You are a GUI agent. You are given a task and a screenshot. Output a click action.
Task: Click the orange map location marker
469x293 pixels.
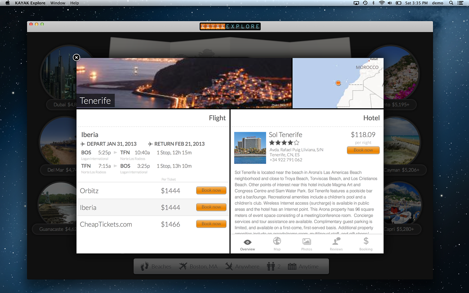coord(338,83)
